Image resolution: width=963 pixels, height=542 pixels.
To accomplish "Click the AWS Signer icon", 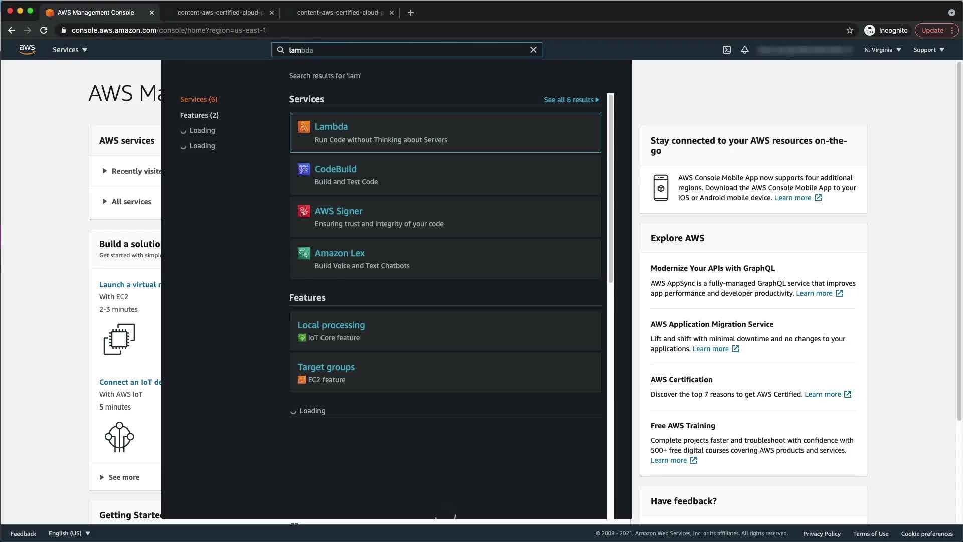I will click(x=304, y=211).
